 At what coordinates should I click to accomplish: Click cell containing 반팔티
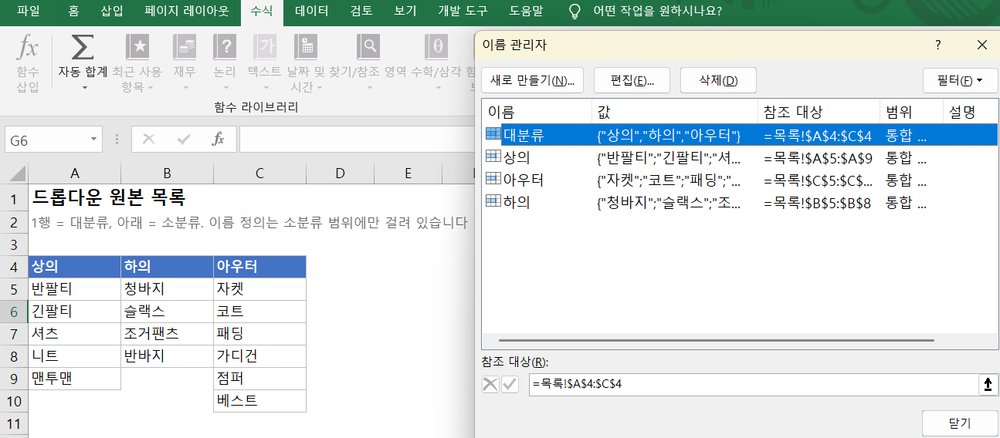point(74,289)
